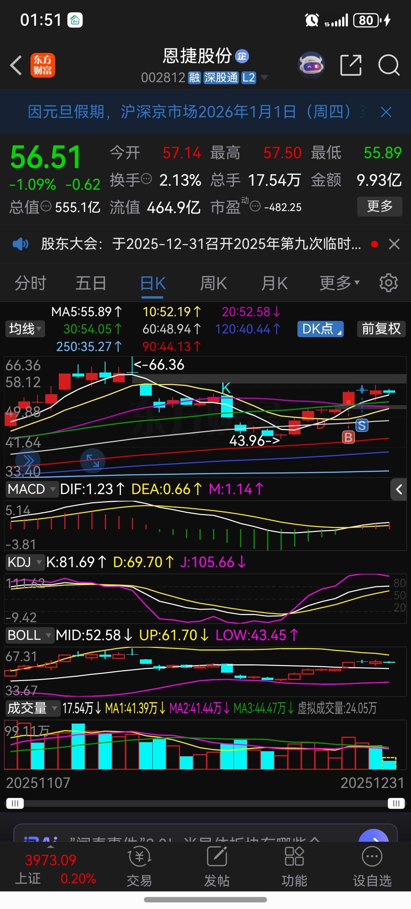This screenshot has height=909, width=411.
Task: Open the MACD indicator dropdown
Action: 32,489
